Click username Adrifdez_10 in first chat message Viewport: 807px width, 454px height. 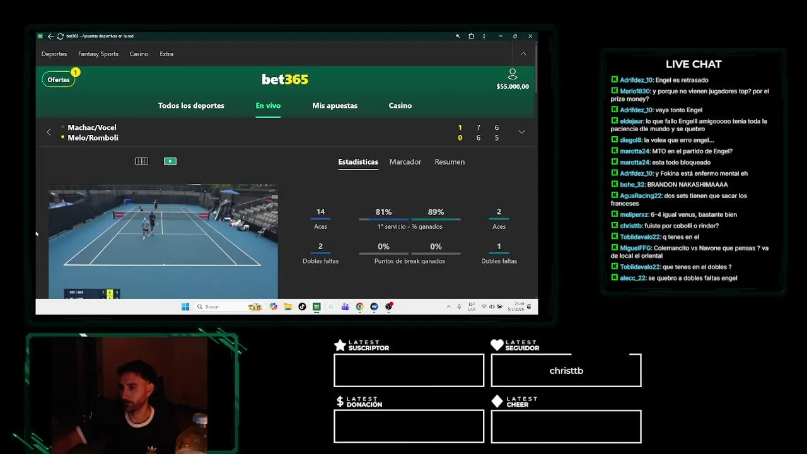point(636,80)
